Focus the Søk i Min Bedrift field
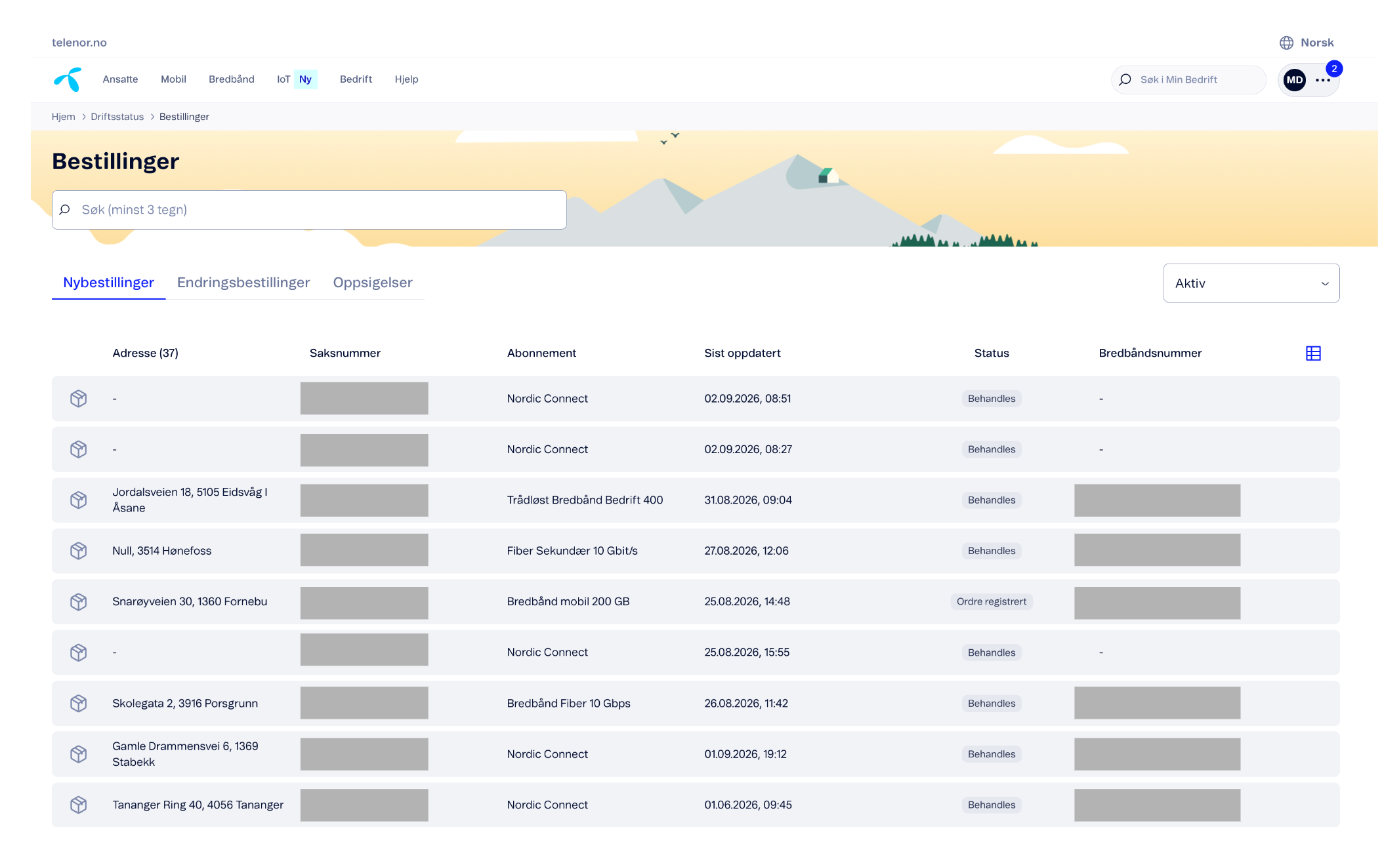The image size is (1382, 863). coord(1188,79)
